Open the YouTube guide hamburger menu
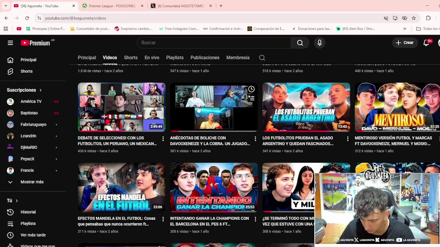Screen dimensions: 440x247 click(x=10, y=43)
